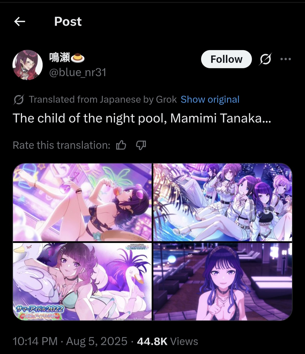Tap the post text about Mamimi Tanaka

coord(142,118)
